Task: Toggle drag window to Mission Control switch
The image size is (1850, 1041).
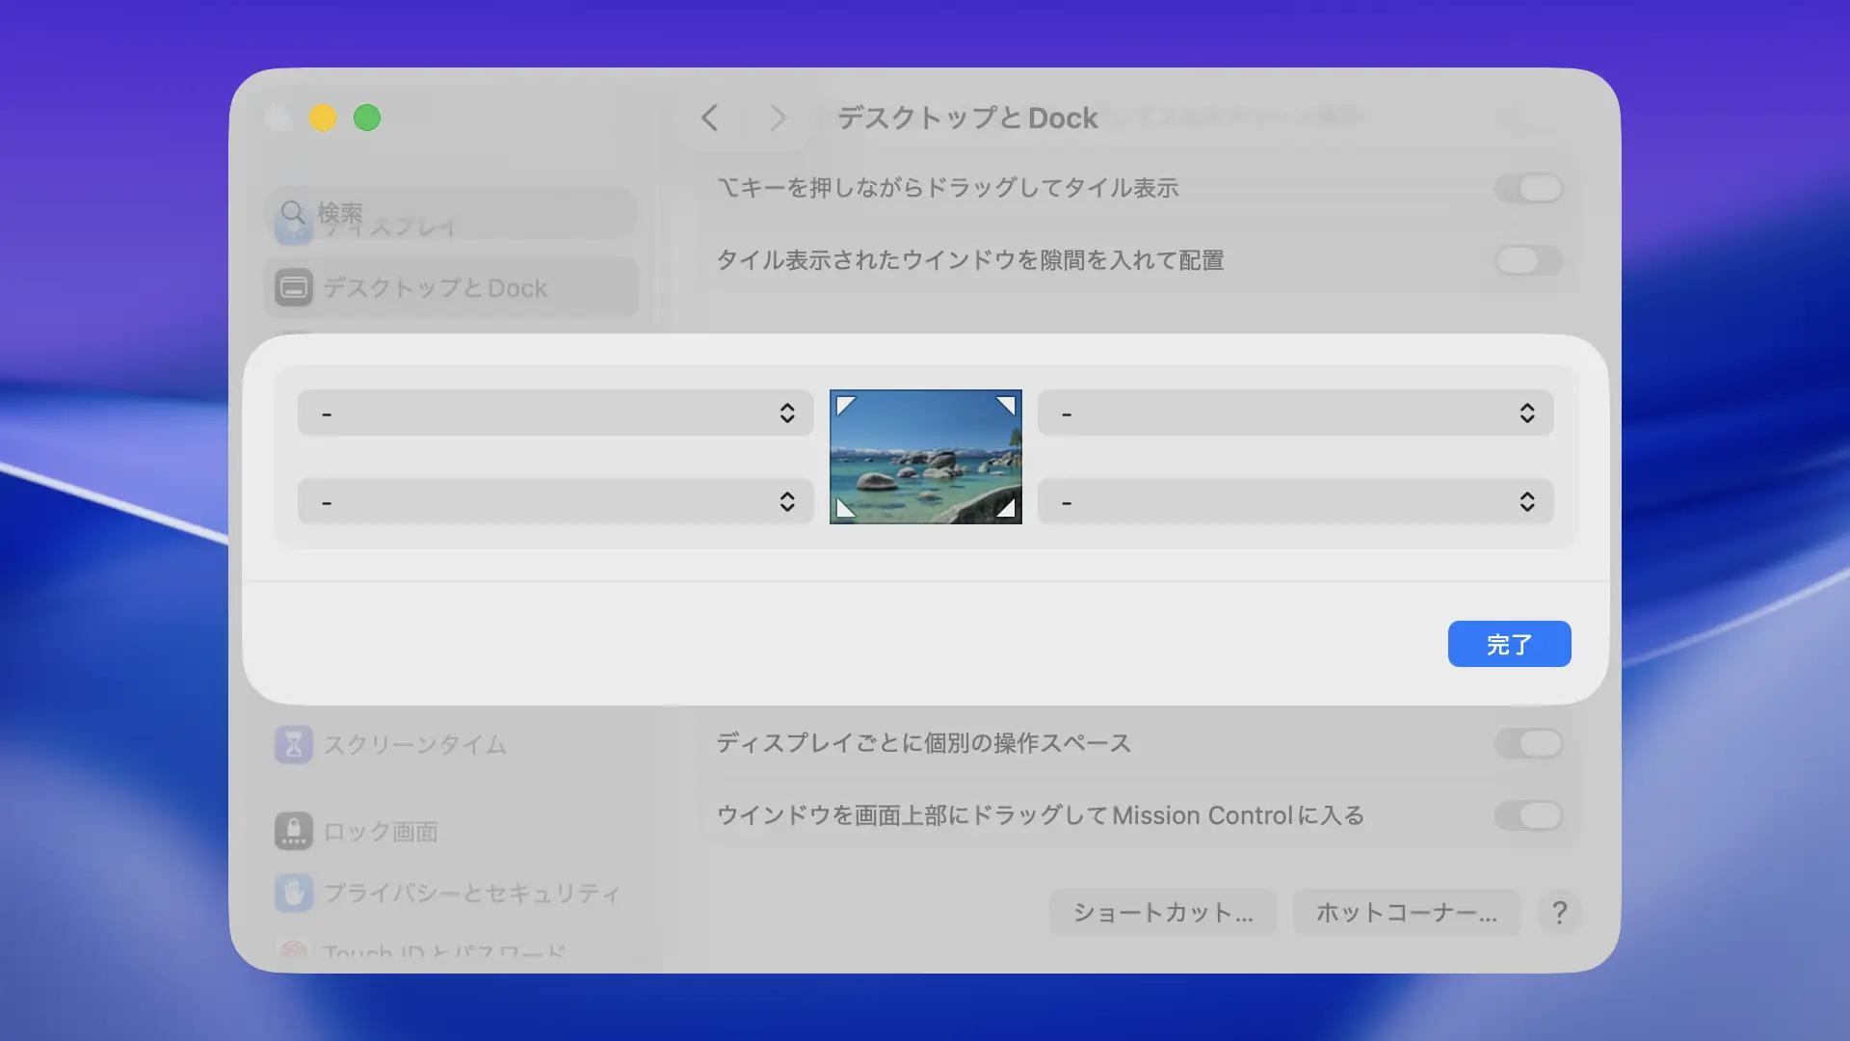Action: [1529, 815]
